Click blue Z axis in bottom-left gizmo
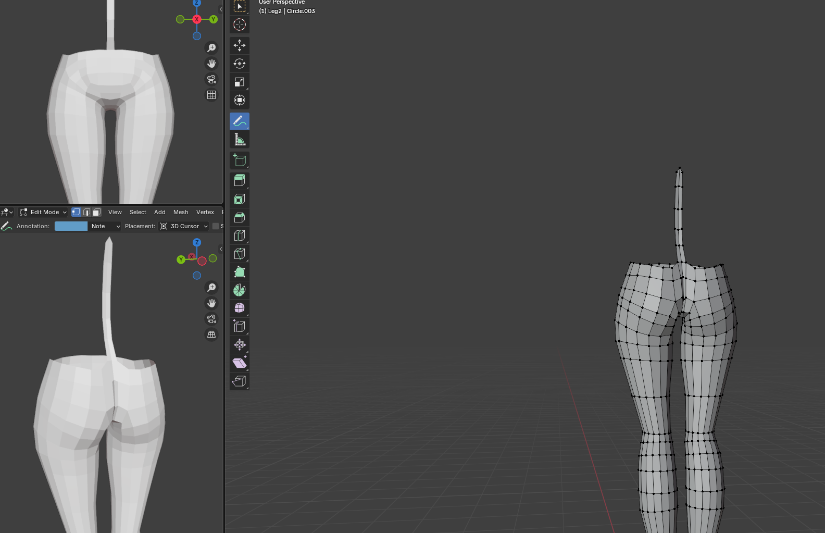The image size is (825, 533). [197, 242]
